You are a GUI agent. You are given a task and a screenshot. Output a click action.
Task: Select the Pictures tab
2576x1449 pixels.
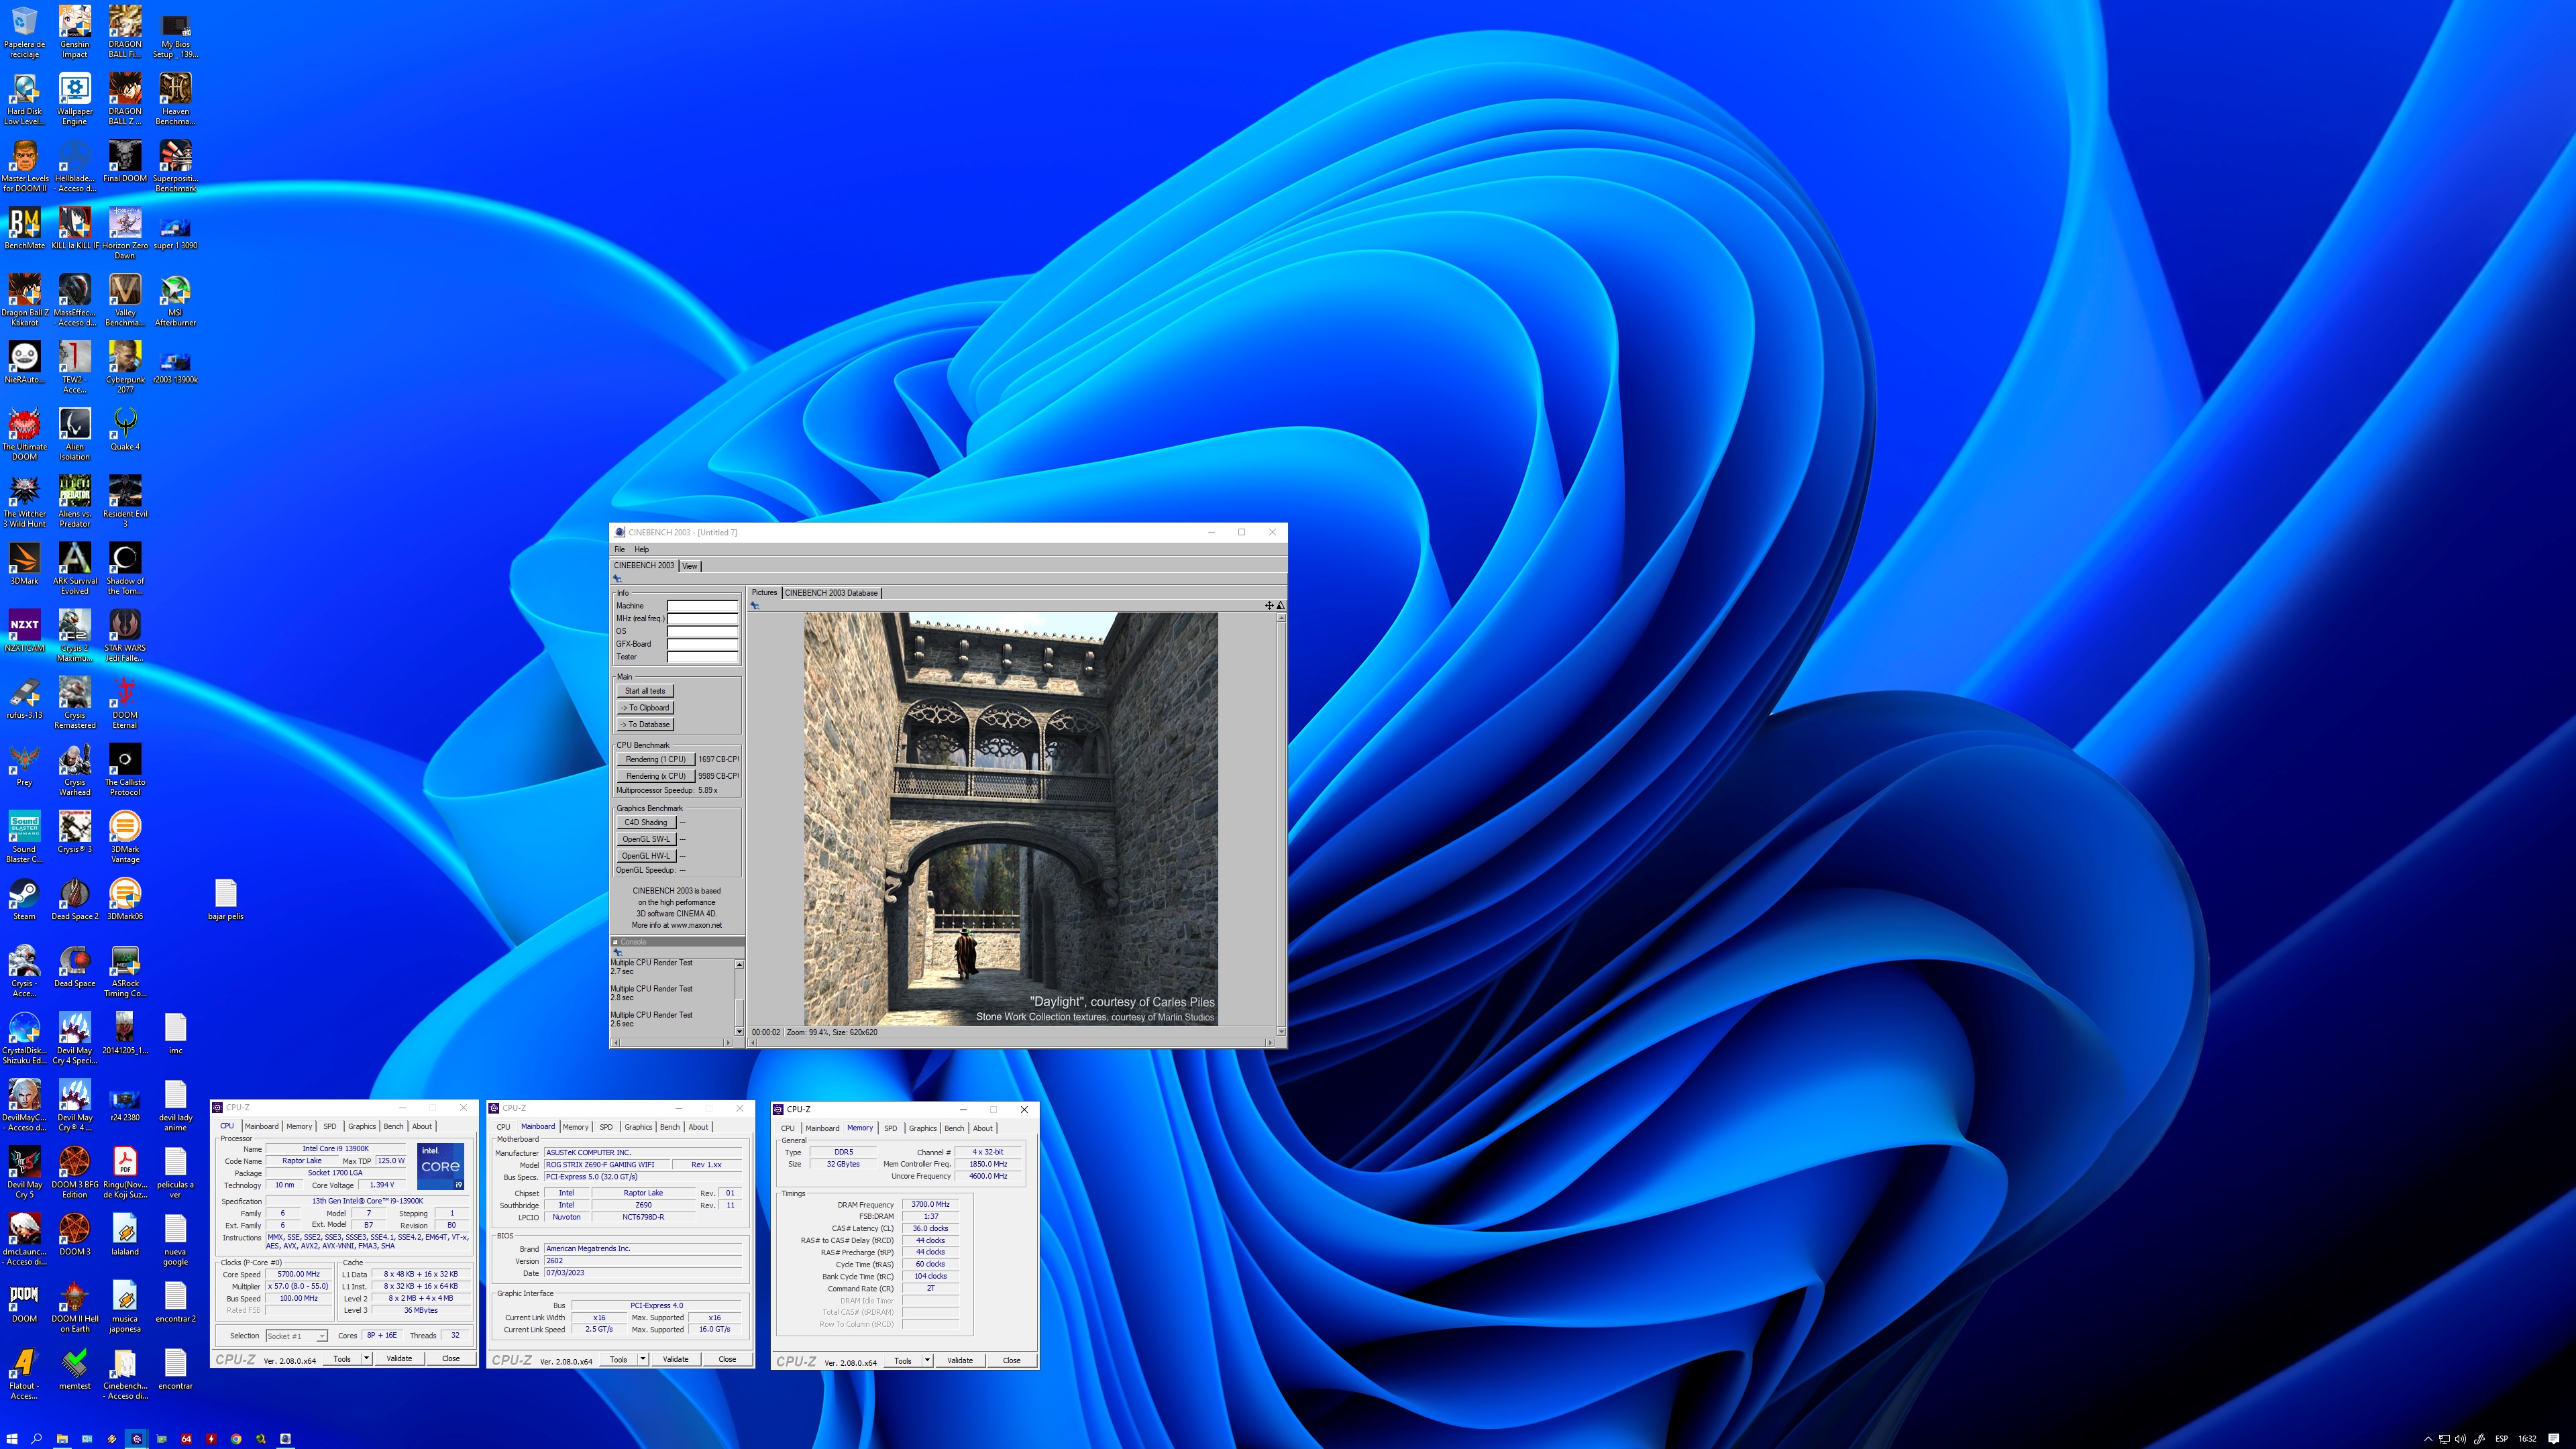click(x=764, y=593)
